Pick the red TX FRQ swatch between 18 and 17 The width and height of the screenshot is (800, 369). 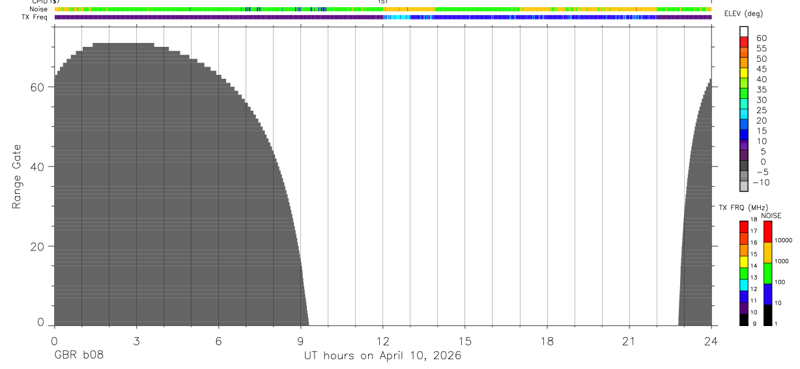tap(744, 226)
